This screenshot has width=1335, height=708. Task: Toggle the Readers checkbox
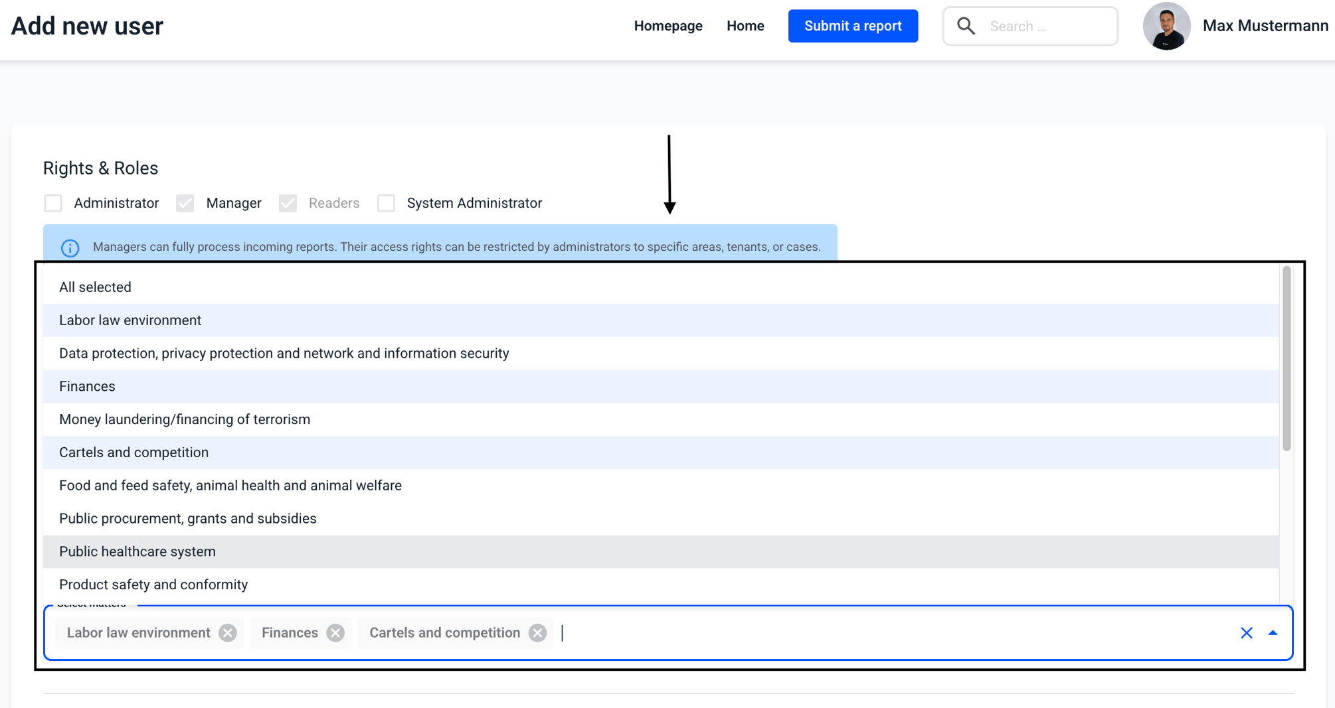pyautogui.click(x=288, y=203)
